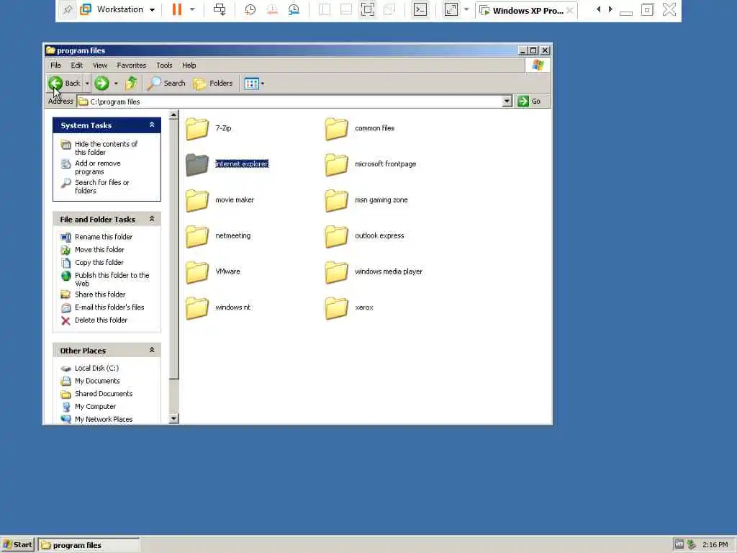Open My Documents link
Image resolution: width=737 pixels, height=553 pixels.
pos(97,380)
